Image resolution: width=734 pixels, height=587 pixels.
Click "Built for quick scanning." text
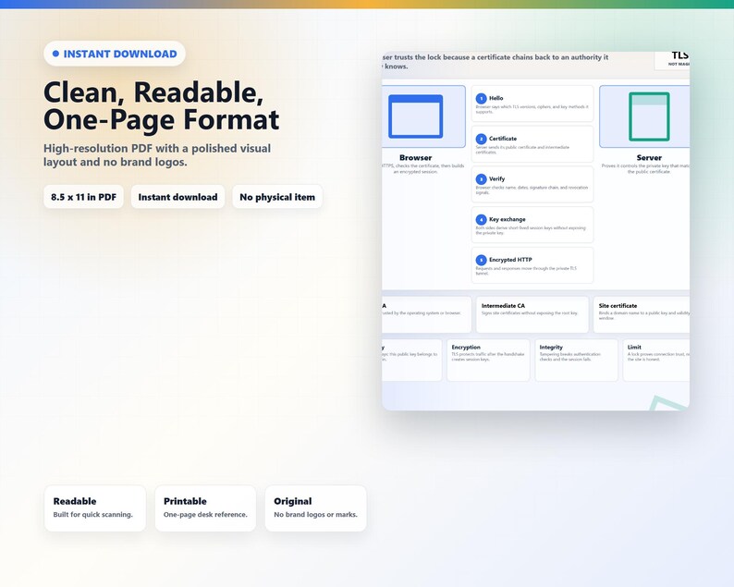pos(92,515)
